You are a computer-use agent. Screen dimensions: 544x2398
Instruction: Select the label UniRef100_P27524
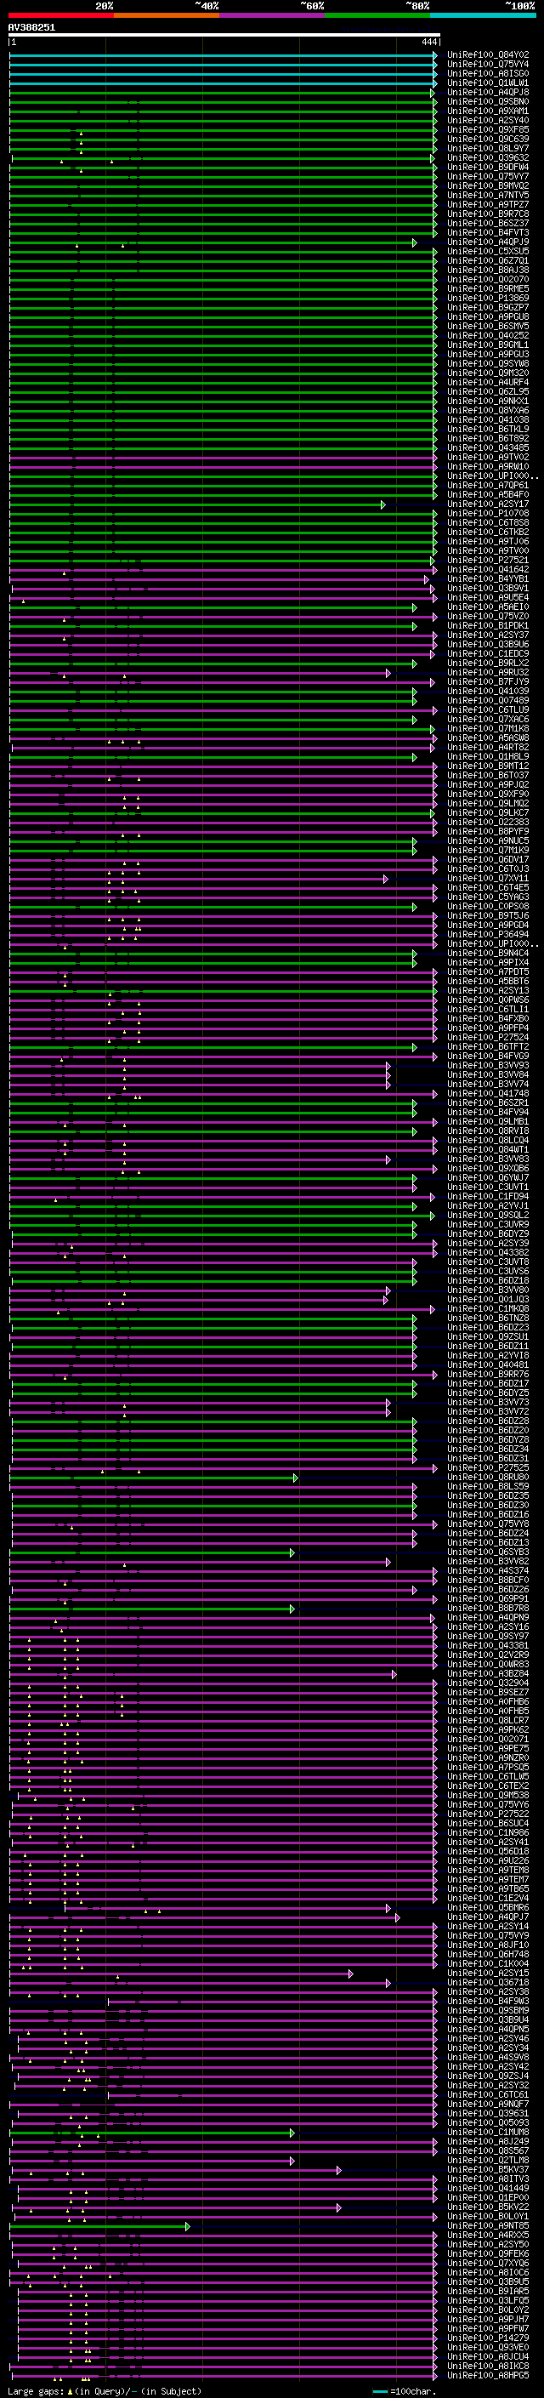tap(488, 1038)
